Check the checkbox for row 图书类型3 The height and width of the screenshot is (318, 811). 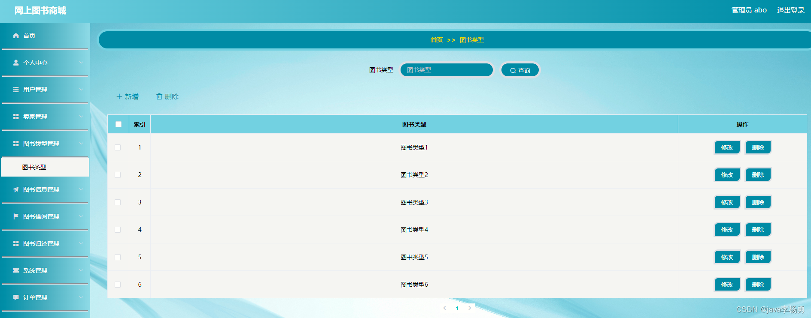pos(118,202)
